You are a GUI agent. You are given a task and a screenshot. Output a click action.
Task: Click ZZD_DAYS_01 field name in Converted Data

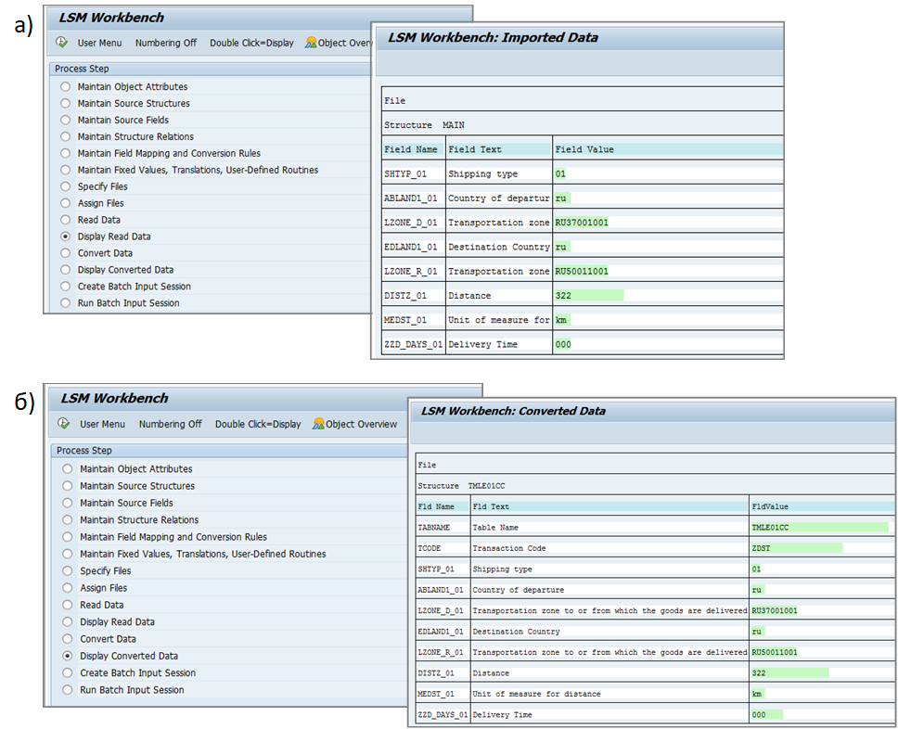[x=443, y=715]
